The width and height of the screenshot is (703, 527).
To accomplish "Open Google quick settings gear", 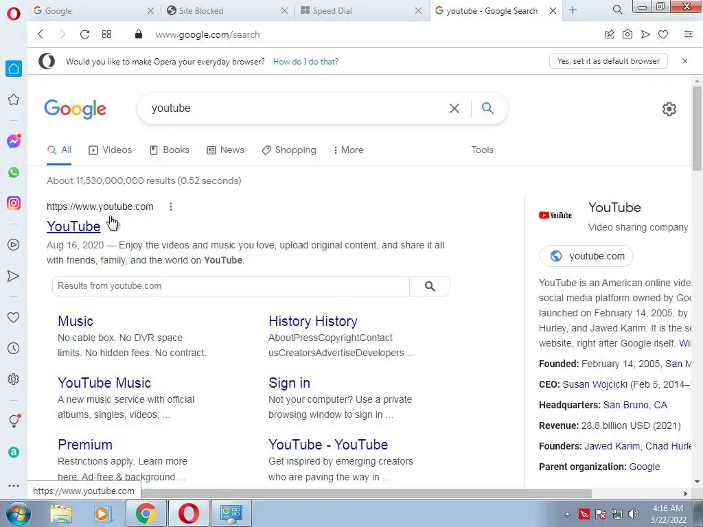I will click(x=669, y=109).
